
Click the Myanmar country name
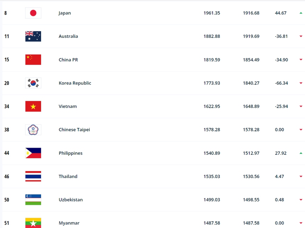tap(69, 223)
